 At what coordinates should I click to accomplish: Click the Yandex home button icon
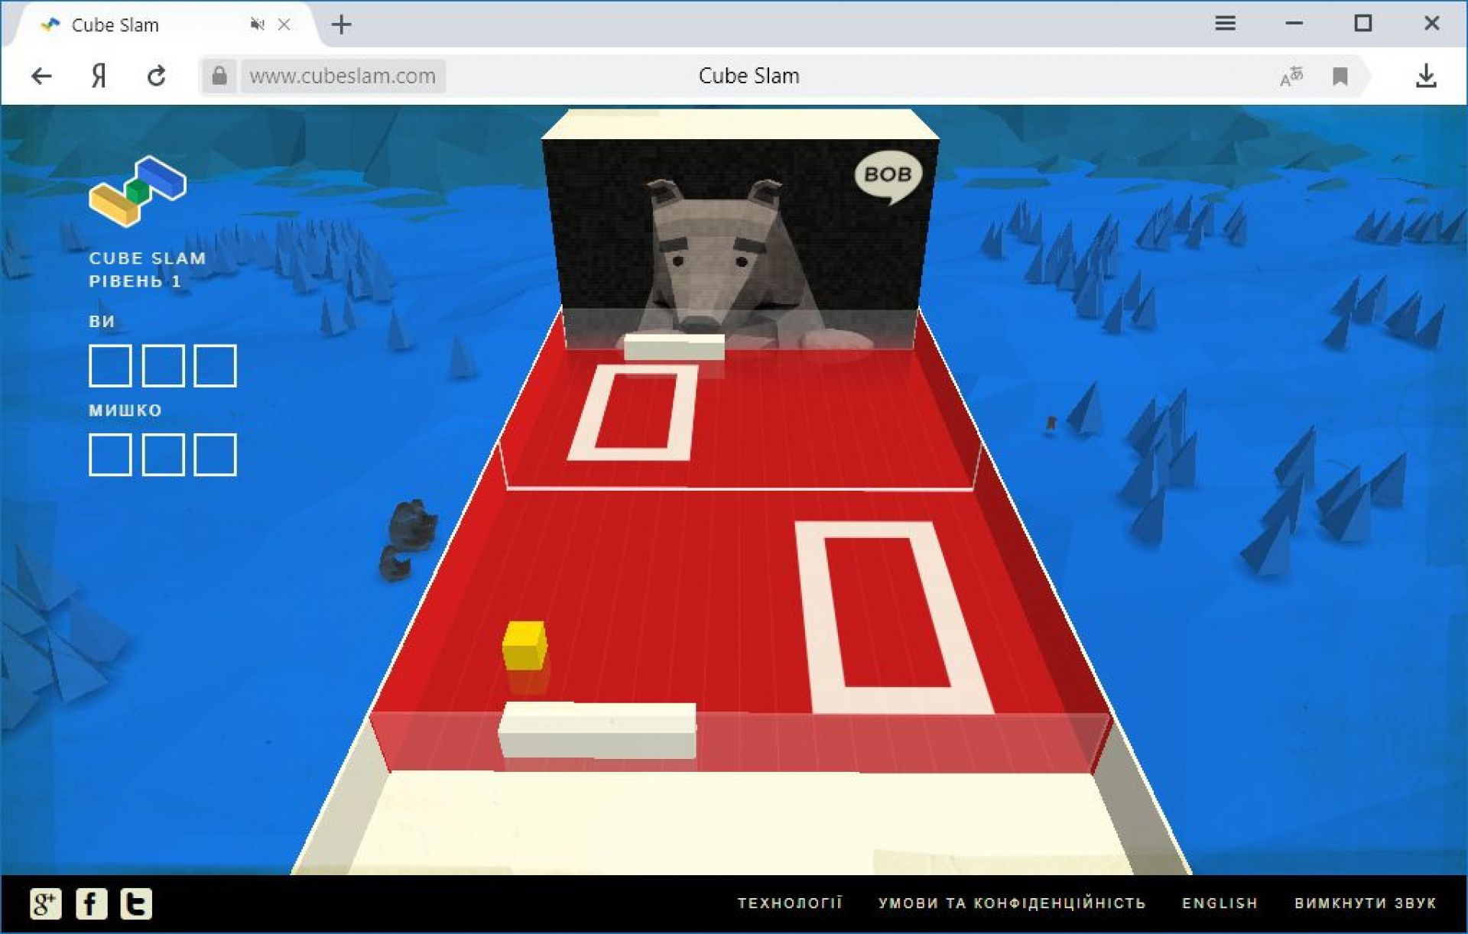[x=99, y=76]
